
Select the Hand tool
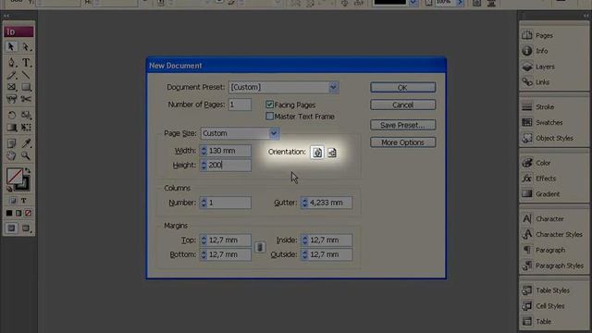tap(11, 155)
